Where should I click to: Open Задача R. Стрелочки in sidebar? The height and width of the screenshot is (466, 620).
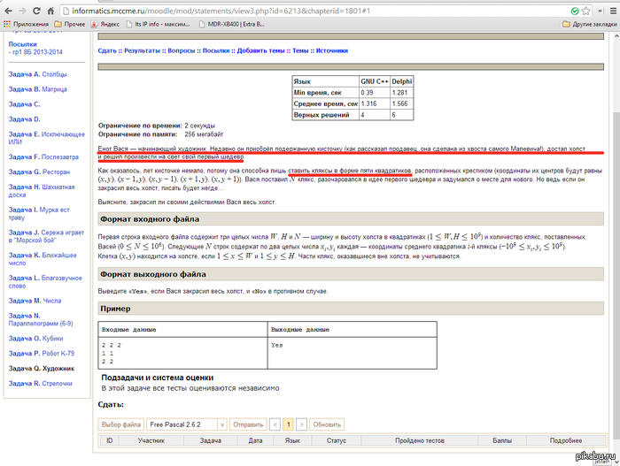(x=41, y=383)
